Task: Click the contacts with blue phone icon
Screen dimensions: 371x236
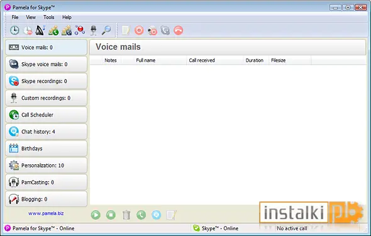Action: (67, 30)
